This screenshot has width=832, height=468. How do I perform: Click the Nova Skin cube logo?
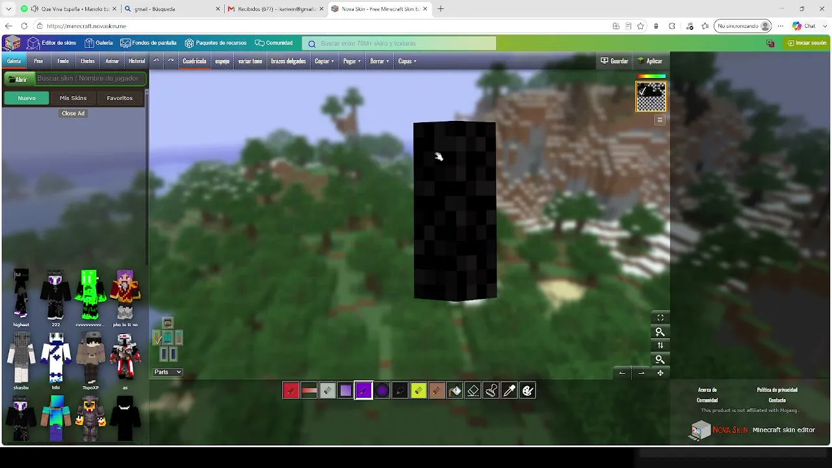(x=13, y=43)
